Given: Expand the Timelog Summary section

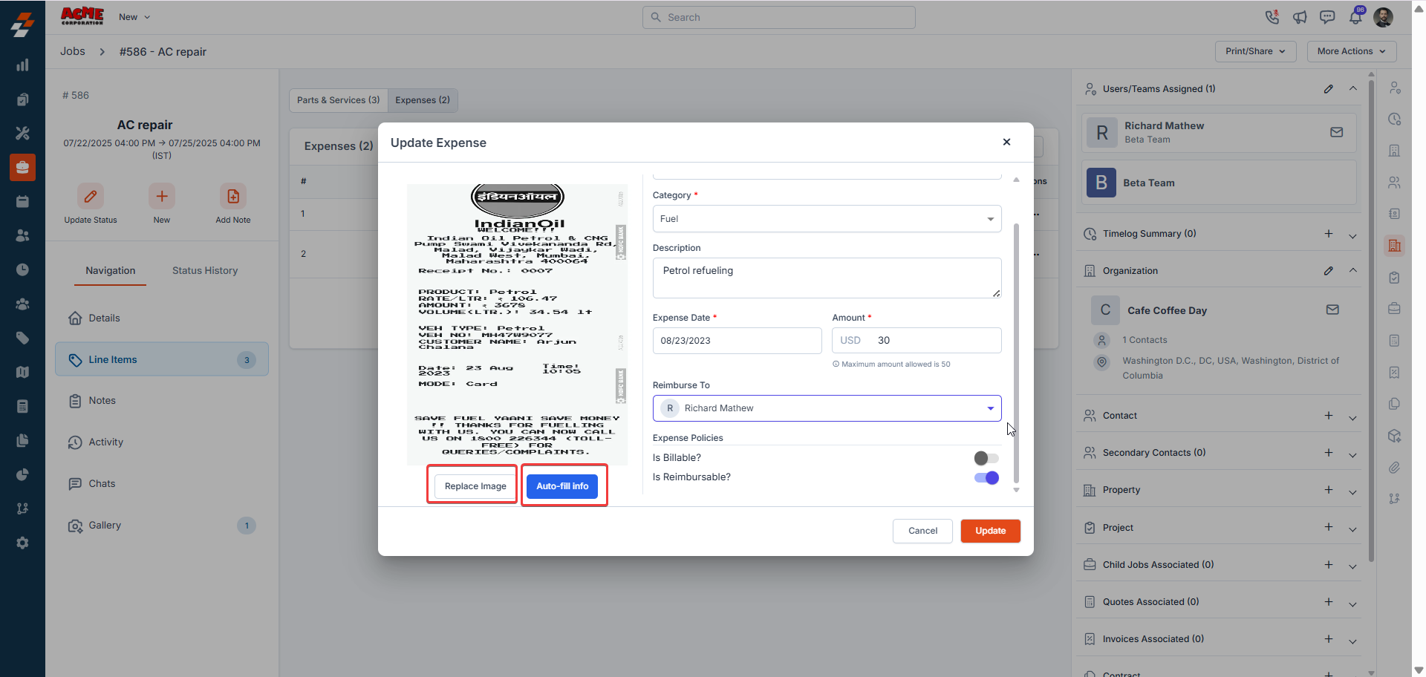Looking at the screenshot, I should [1352, 235].
